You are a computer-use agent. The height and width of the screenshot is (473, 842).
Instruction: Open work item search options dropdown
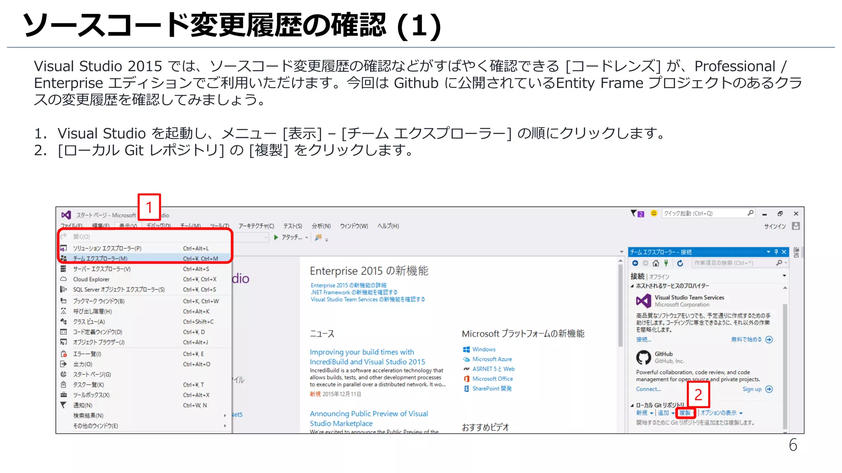coord(786,263)
